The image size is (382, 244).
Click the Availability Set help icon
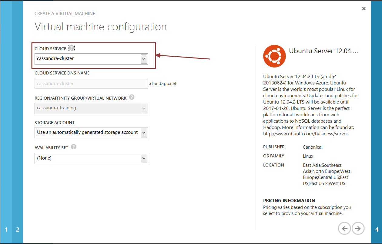tap(73, 147)
